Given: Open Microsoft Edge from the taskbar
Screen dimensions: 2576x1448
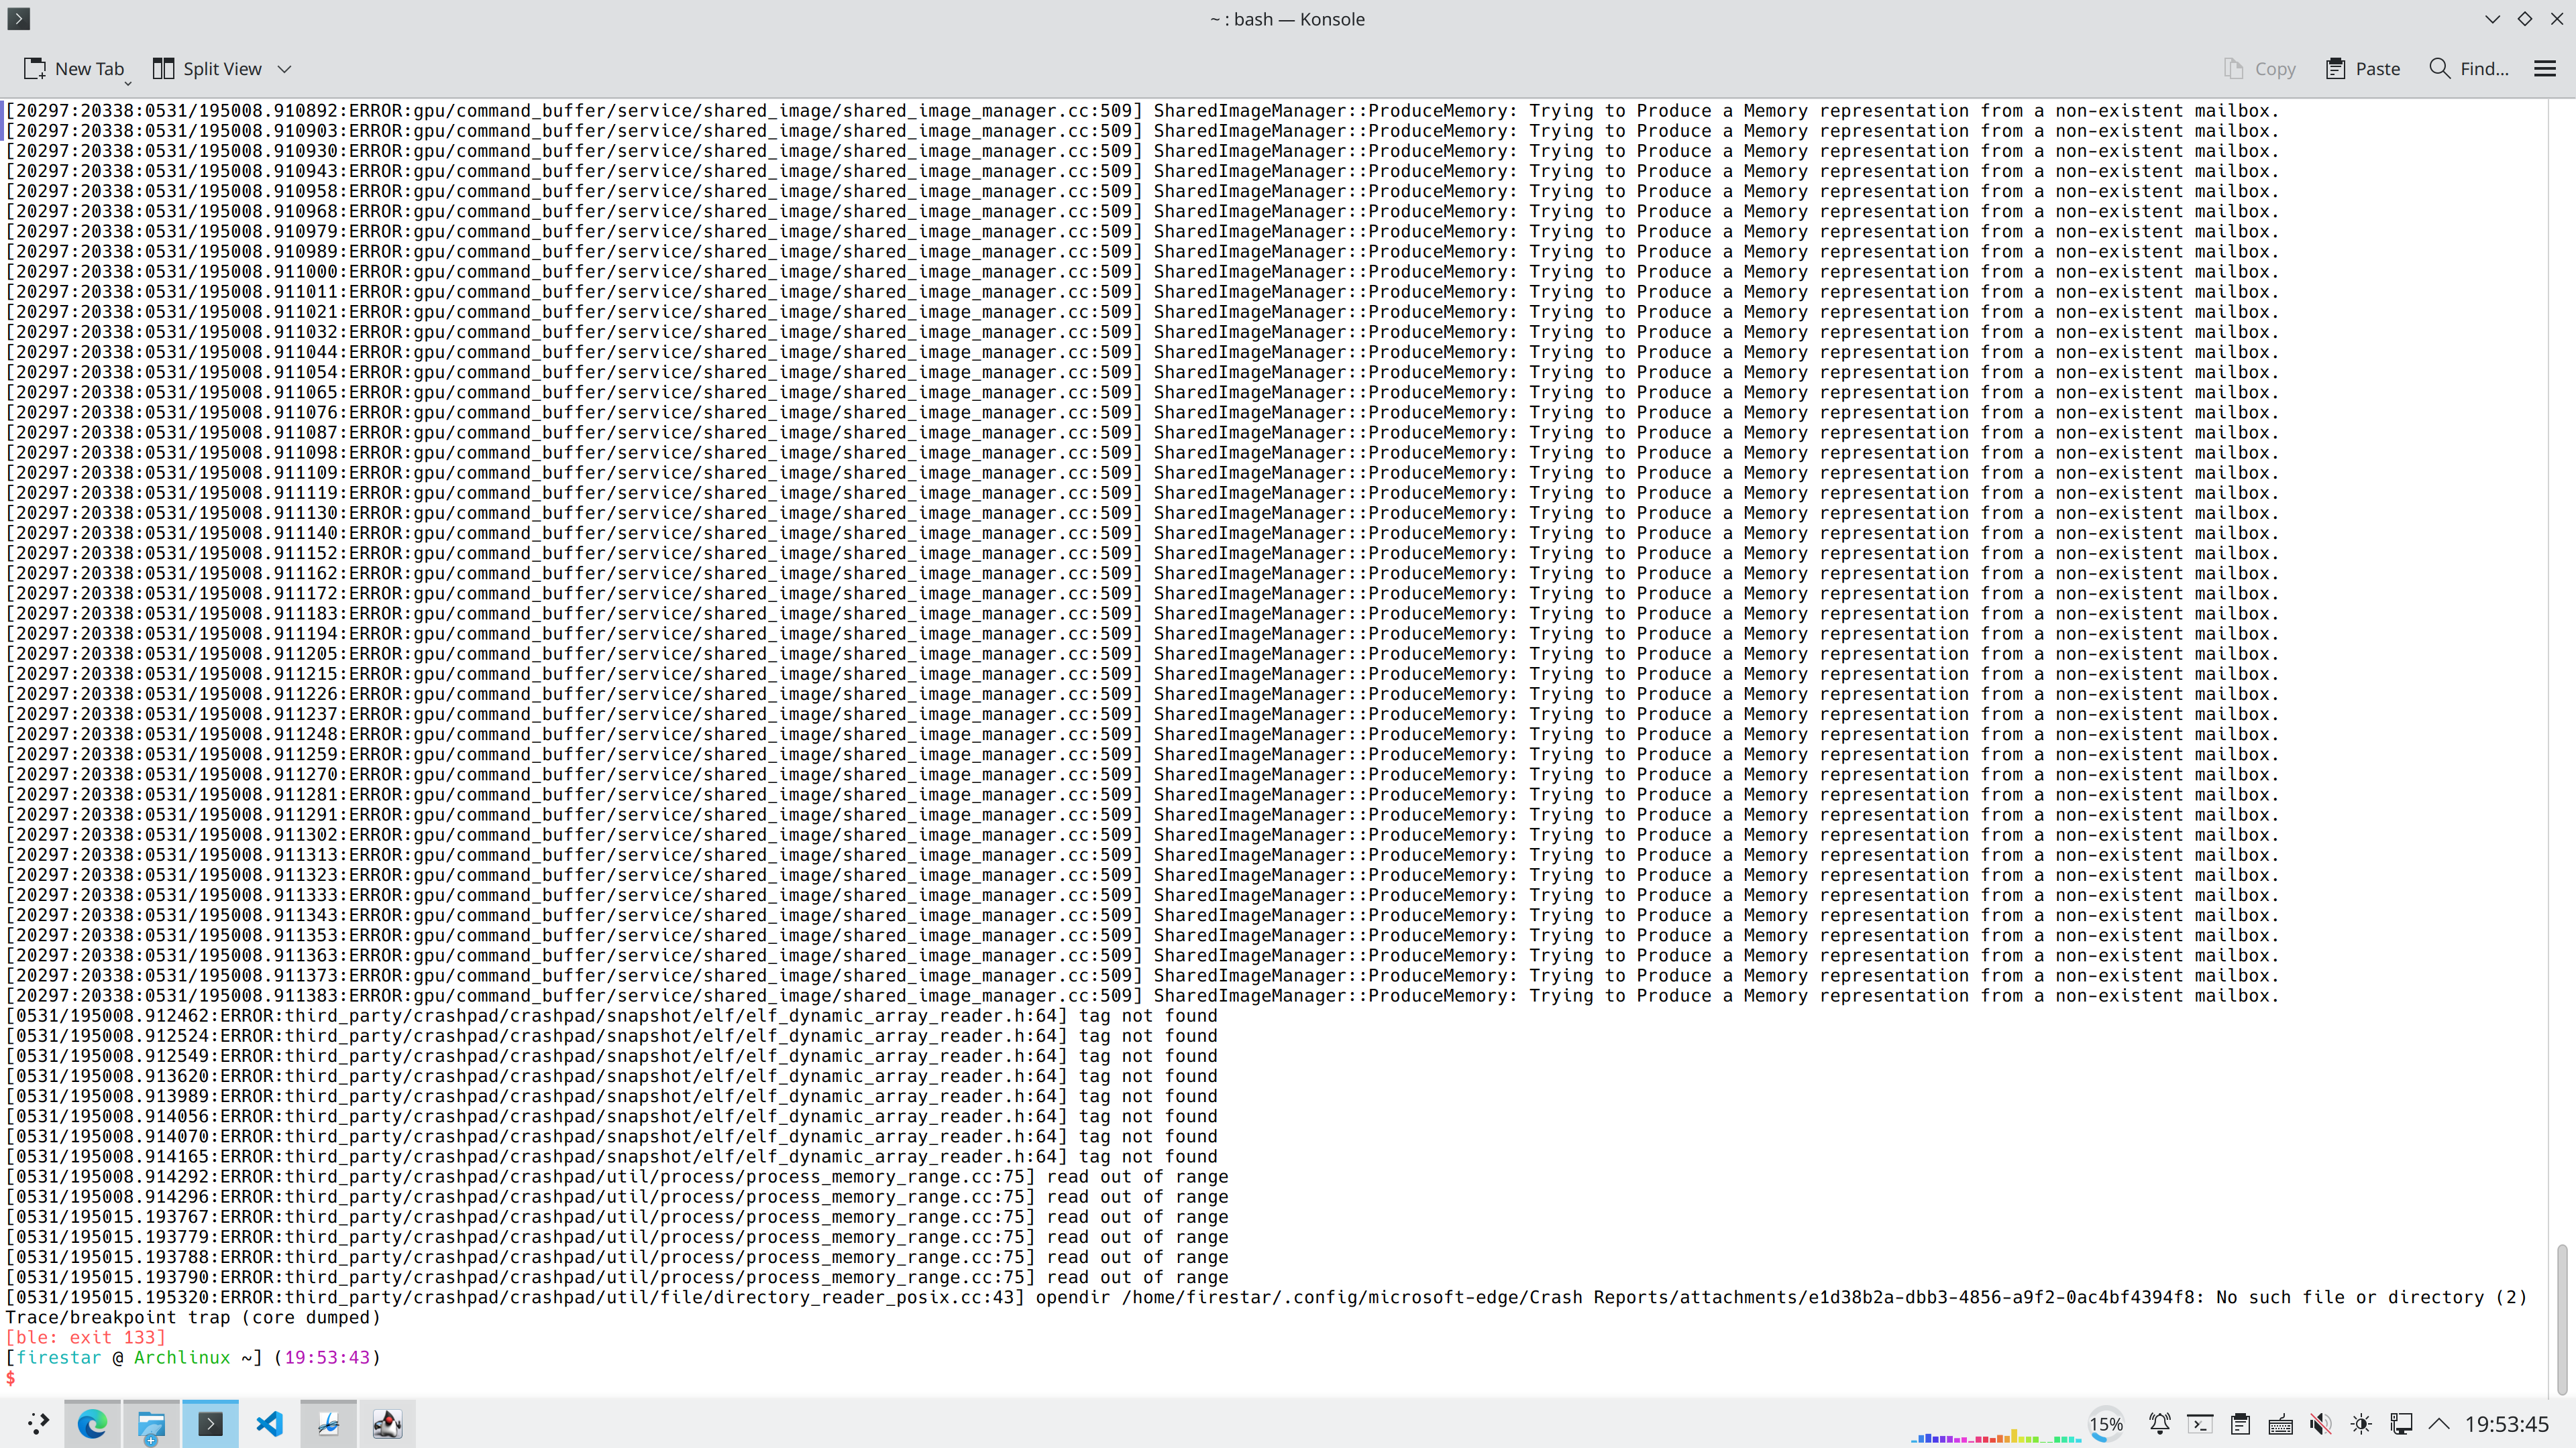Looking at the screenshot, I should pyautogui.click(x=93, y=1424).
